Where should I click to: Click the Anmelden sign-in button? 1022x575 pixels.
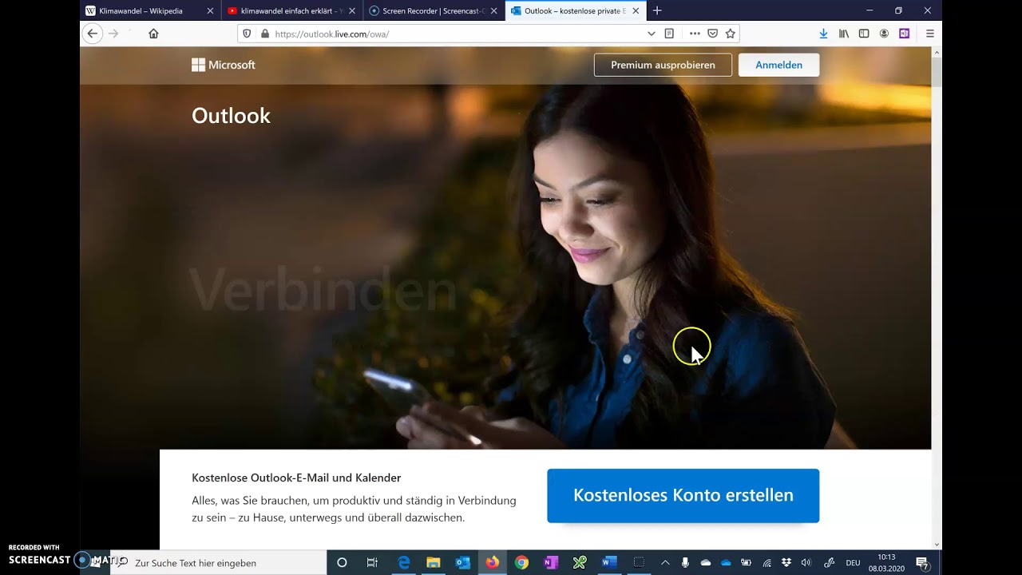778,65
